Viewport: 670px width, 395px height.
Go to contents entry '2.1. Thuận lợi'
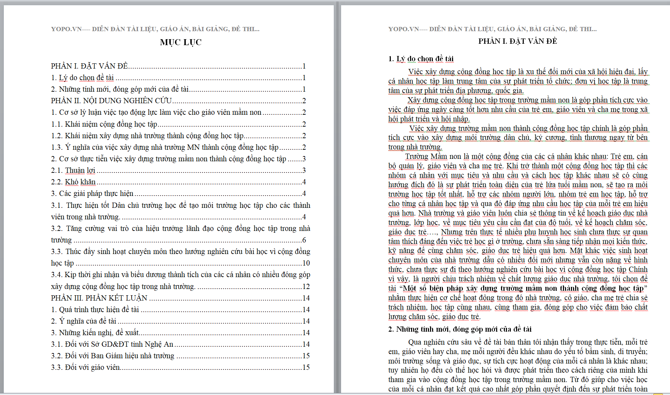[178, 170]
